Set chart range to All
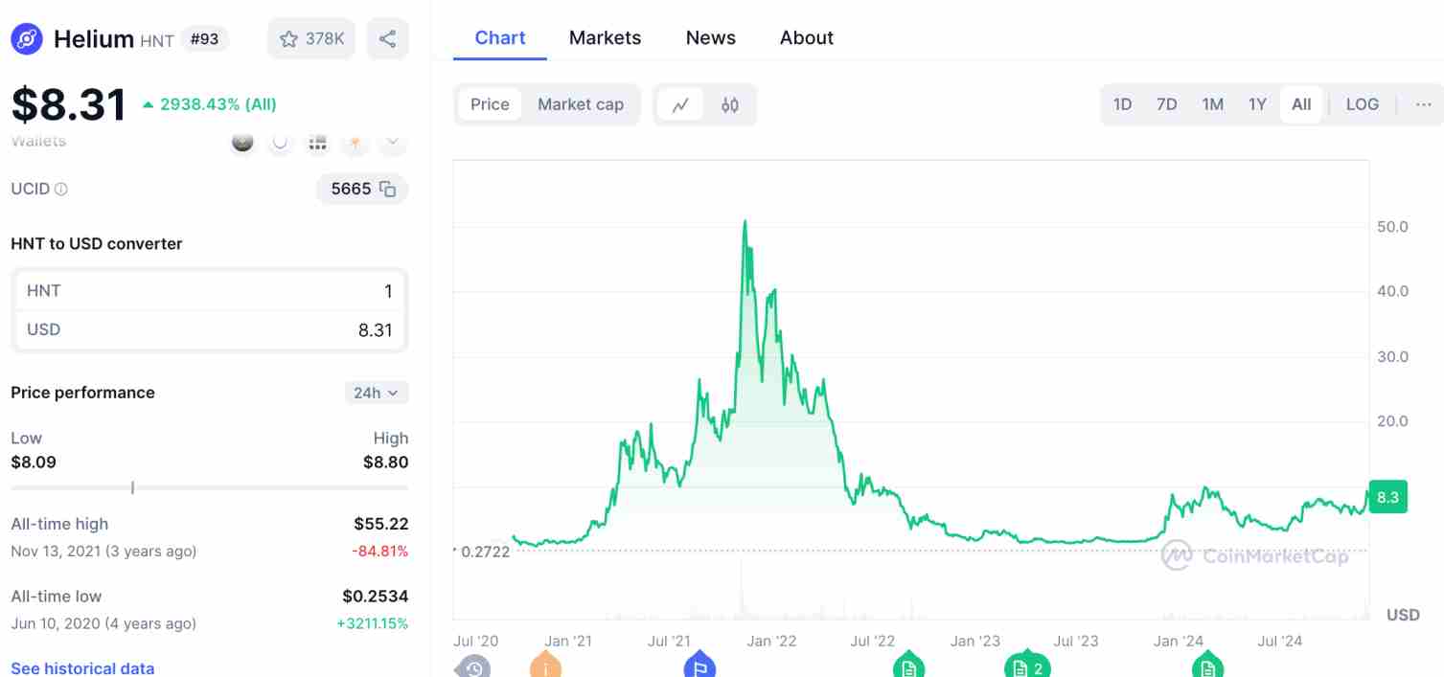 [1301, 104]
